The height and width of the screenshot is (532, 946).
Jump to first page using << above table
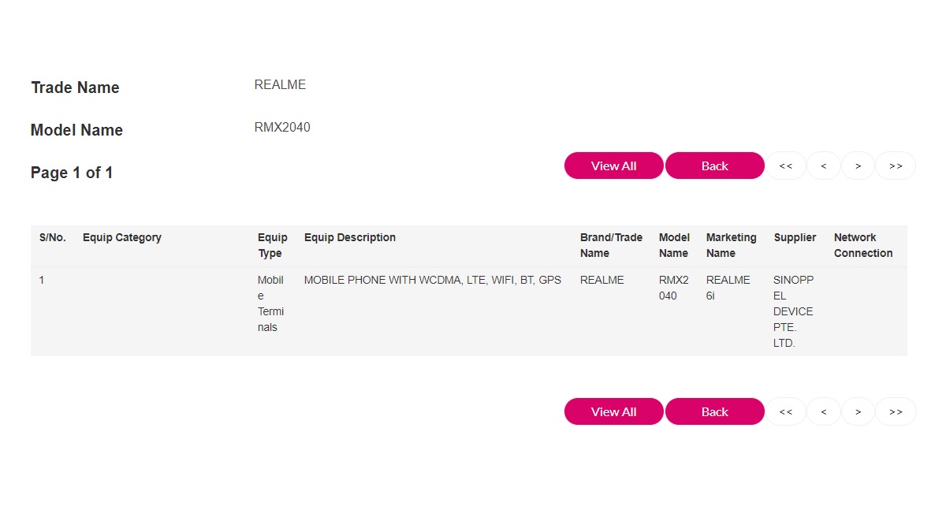(785, 166)
